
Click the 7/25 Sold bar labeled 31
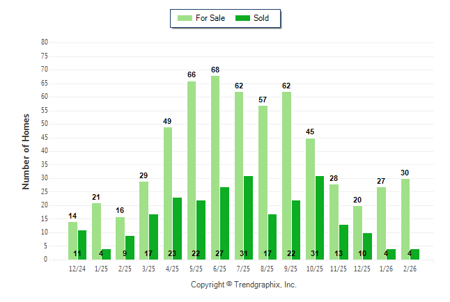coord(249,217)
